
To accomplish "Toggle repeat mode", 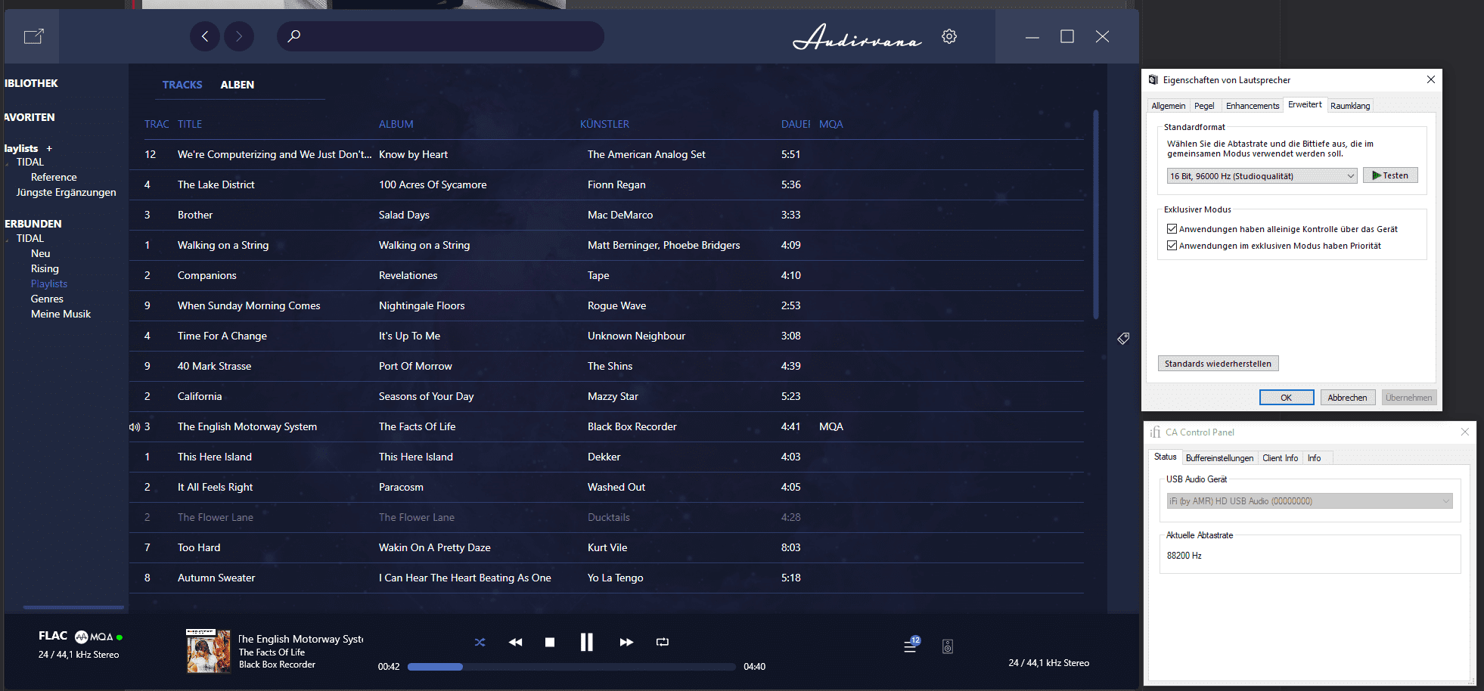I will (x=663, y=642).
